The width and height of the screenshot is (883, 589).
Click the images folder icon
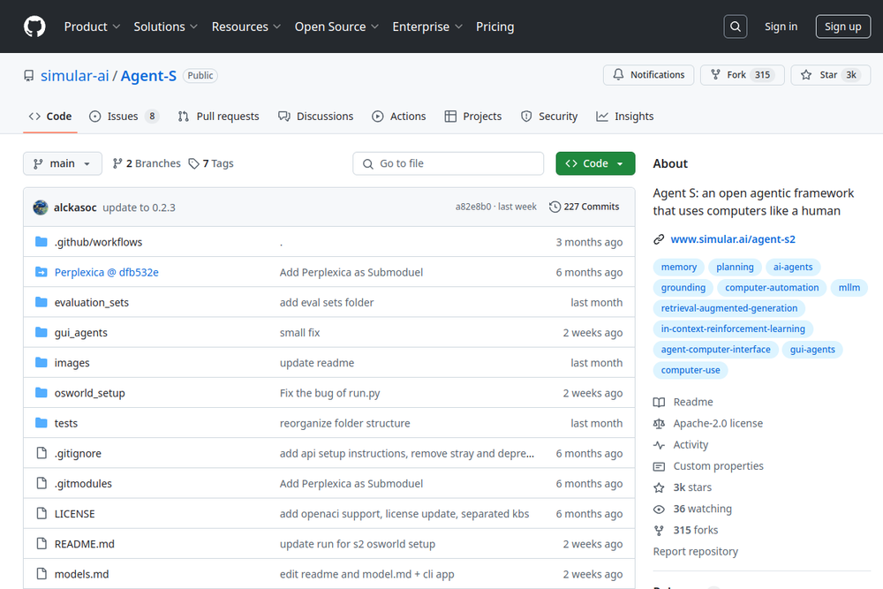(x=42, y=363)
